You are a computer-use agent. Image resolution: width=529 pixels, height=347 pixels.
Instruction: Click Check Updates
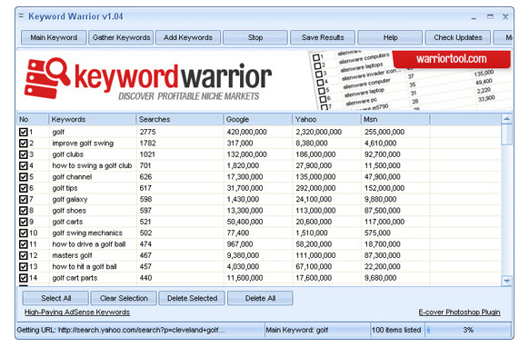click(458, 37)
